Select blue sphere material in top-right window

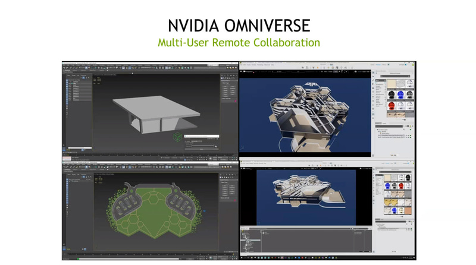click(400, 94)
